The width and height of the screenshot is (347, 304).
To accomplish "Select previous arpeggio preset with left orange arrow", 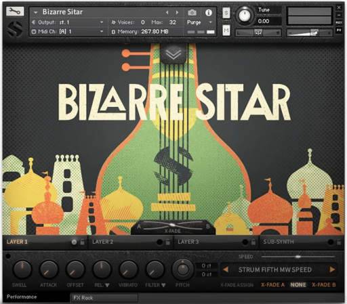I will (x=226, y=269).
